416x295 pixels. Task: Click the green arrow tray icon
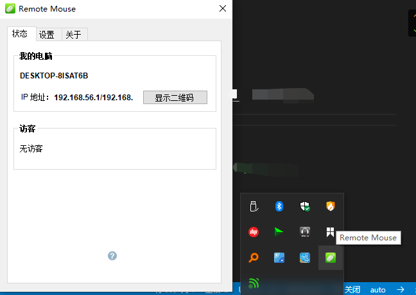tap(279, 232)
